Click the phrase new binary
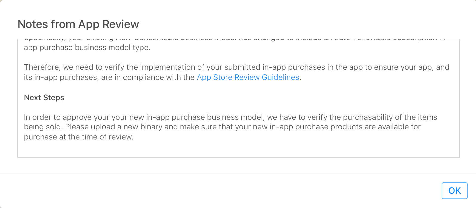Screen dimensions: 476x208 pos(143,127)
